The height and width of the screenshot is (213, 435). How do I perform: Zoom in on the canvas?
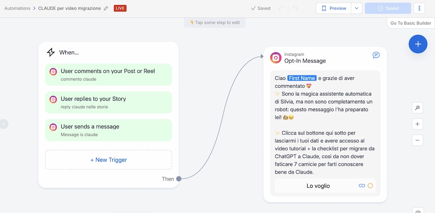(417, 124)
